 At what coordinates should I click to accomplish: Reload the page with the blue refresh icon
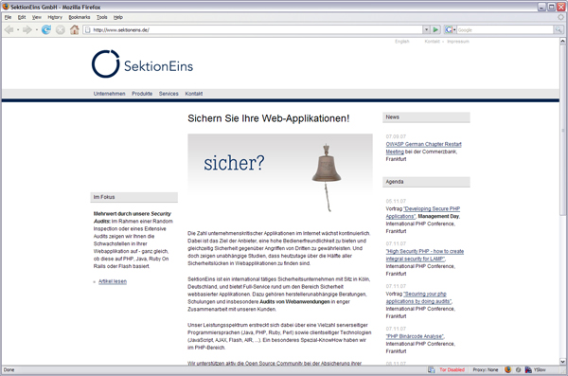click(x=46, y=29)
